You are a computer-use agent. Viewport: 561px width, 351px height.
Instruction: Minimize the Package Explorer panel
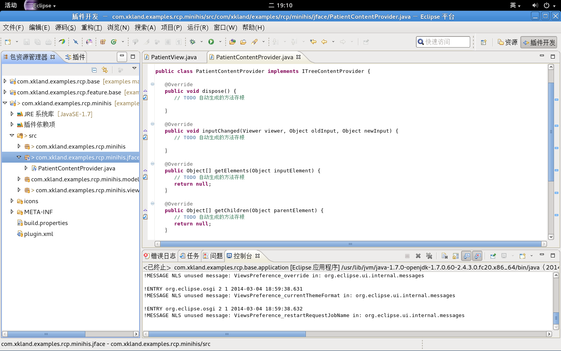coord(122,57)
